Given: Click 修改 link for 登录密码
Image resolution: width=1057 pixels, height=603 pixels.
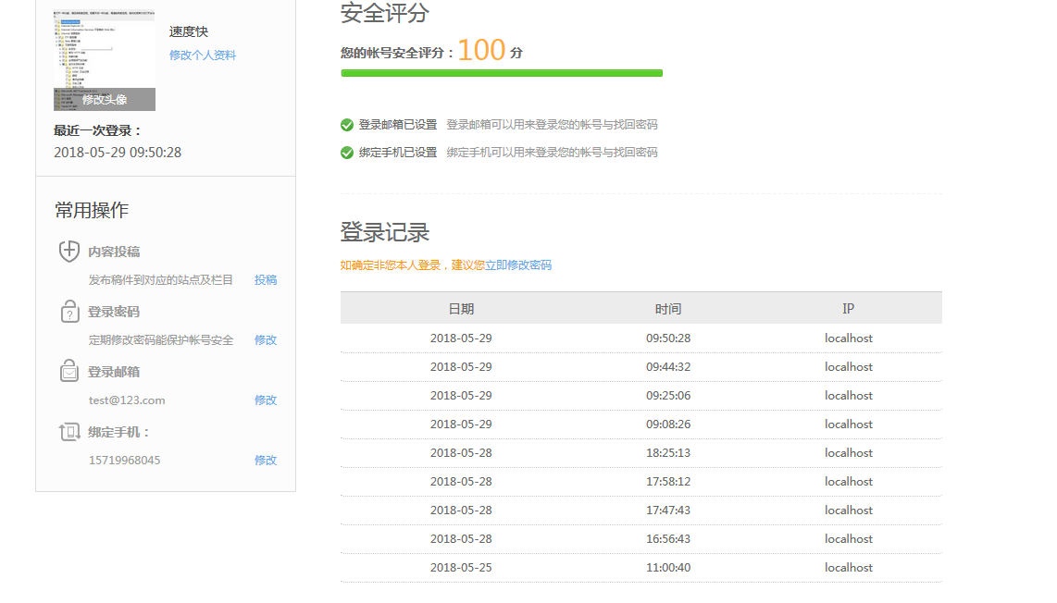Looking at the screenshot, I should [x=266, y=339].
